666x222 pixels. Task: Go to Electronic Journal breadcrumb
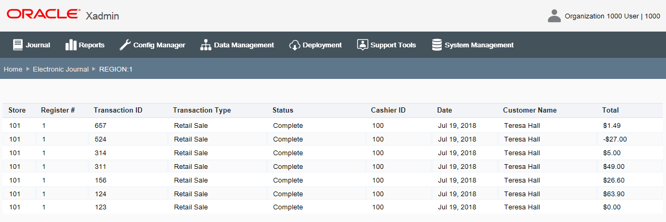tap(61, 69)
